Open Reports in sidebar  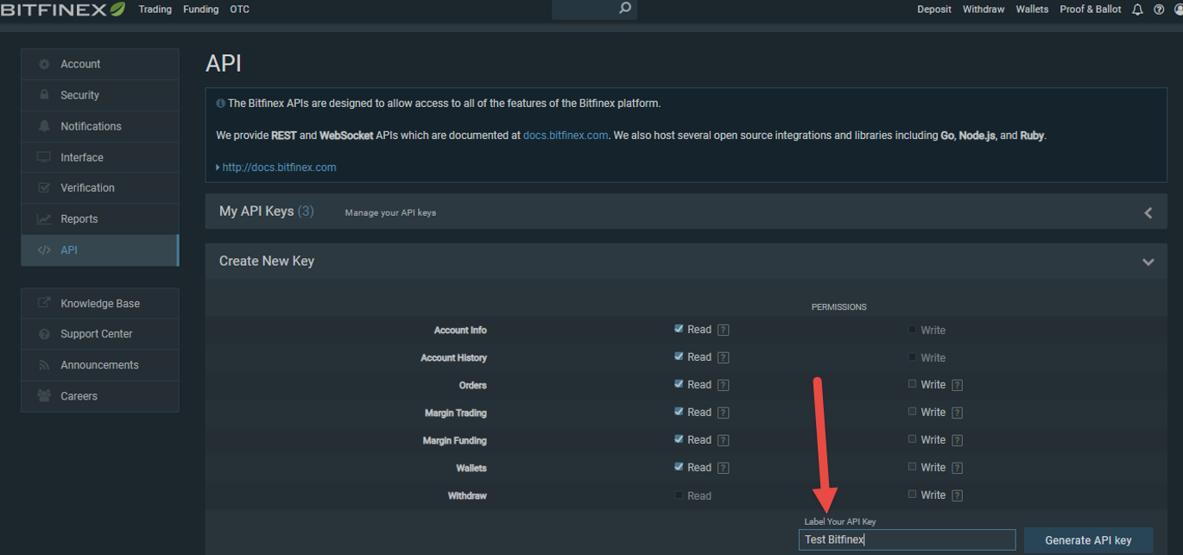100,219
